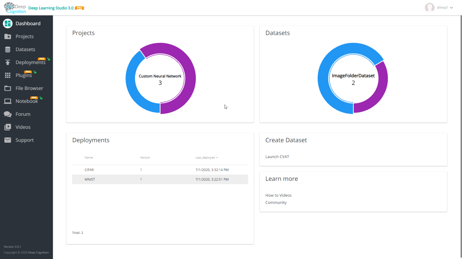The width and height of the screenshot is (462, 259).
Task: Click the green unlock icon next to Deployments
Action: (48, 59)
